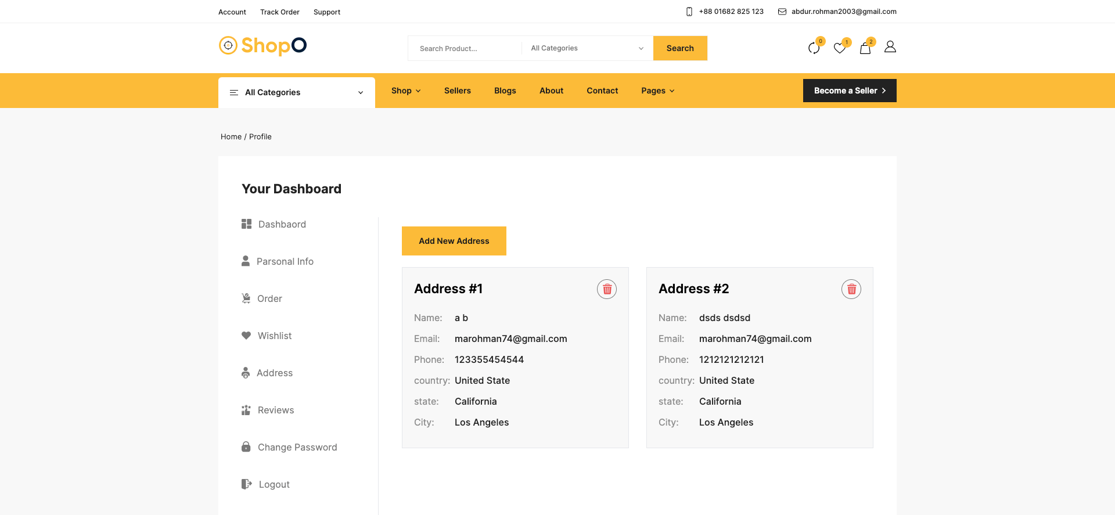This screenshot has width=1115, height=515.
Task: Click the Logout icon in sidebar
Action: (x=247, y=484)
